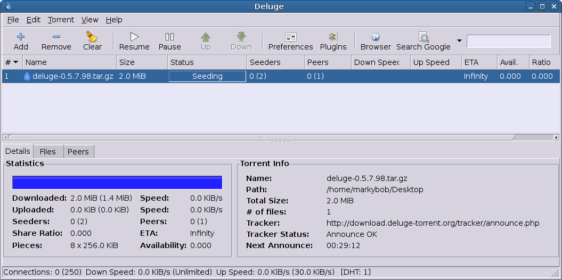This screenshot has height=280, width=562.
Task: Open the Plugins toolbar icon
Action: (333, 37)
